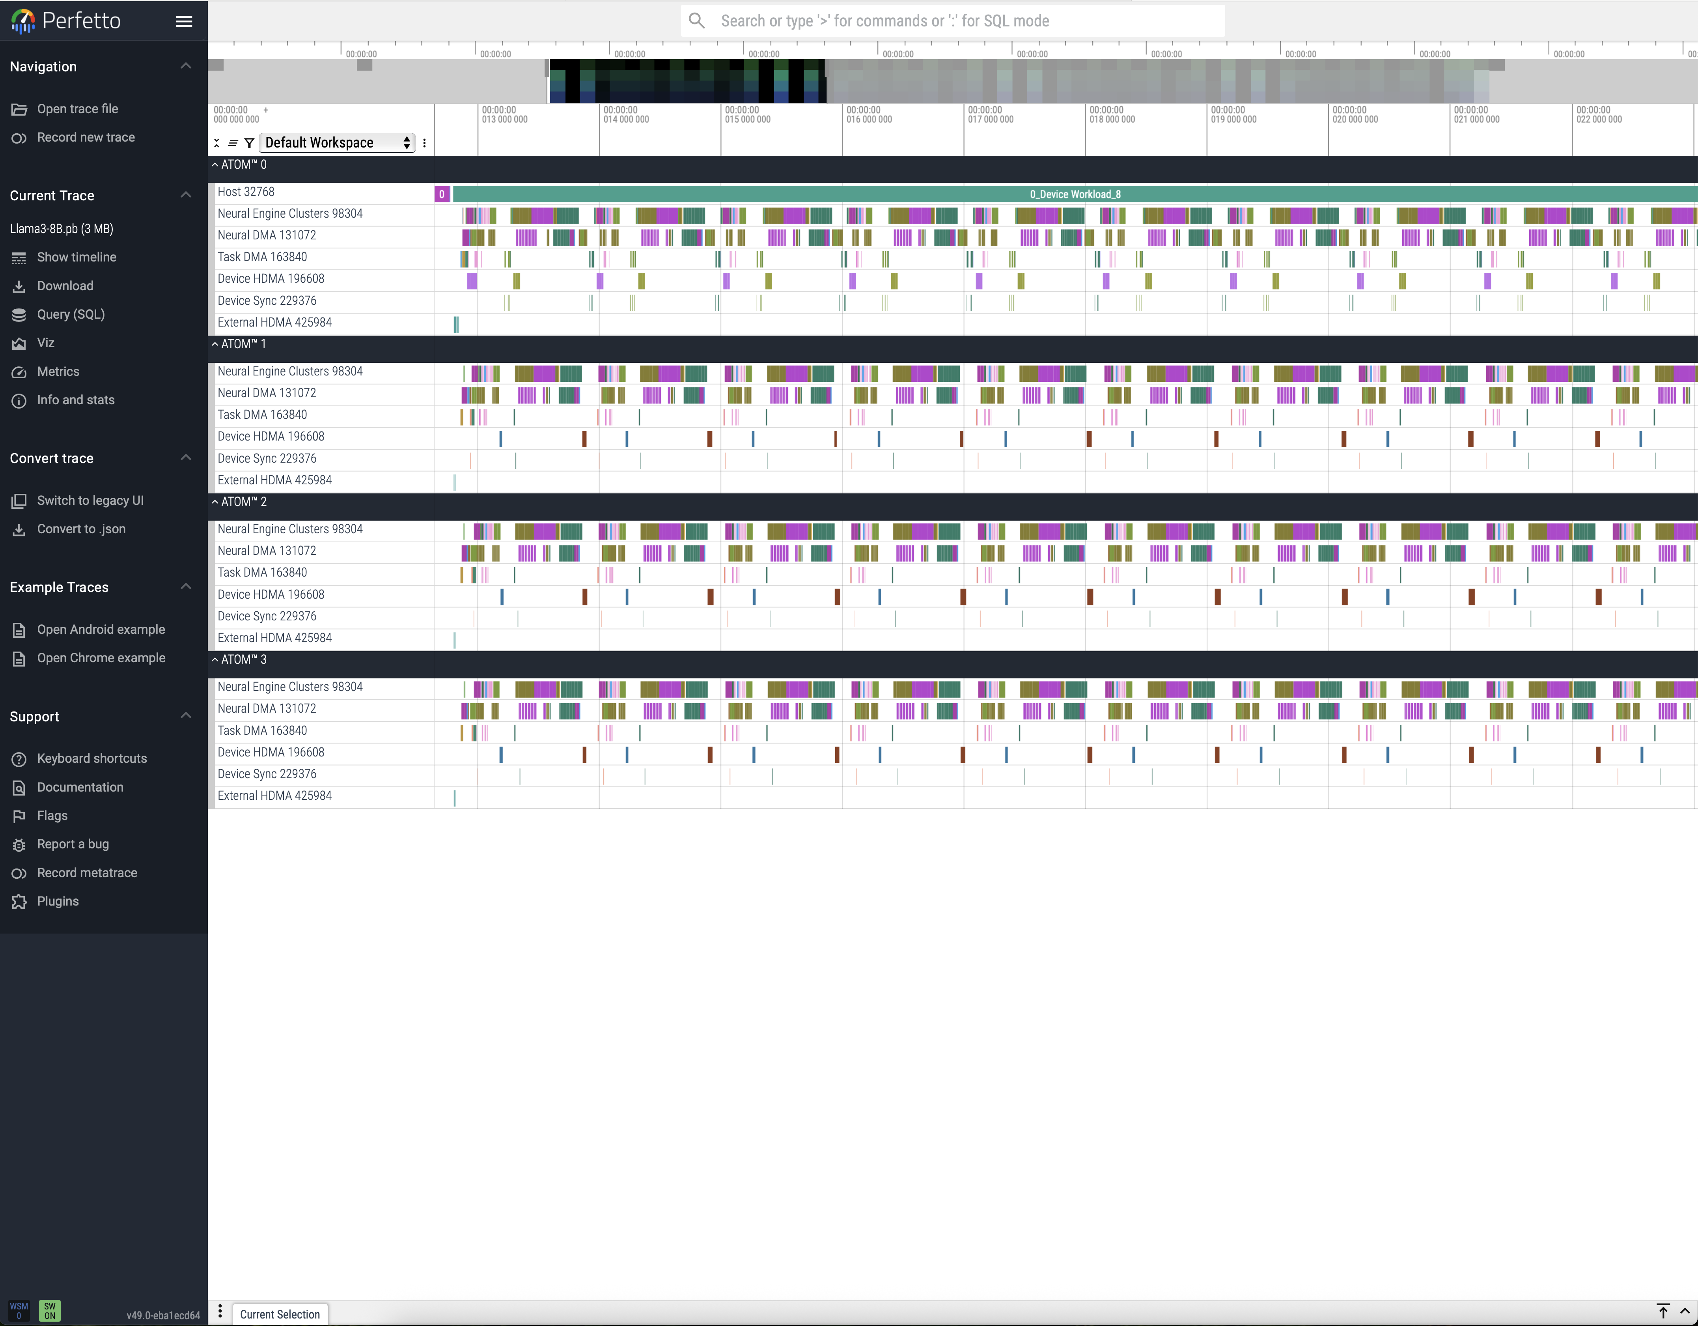Collapse the Navigation sidebar section
This screenshot has width=1698, height=1326.
point(185,66)
